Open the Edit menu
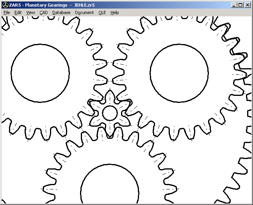This screenshot has height=205, width=253. pos(18,12)
